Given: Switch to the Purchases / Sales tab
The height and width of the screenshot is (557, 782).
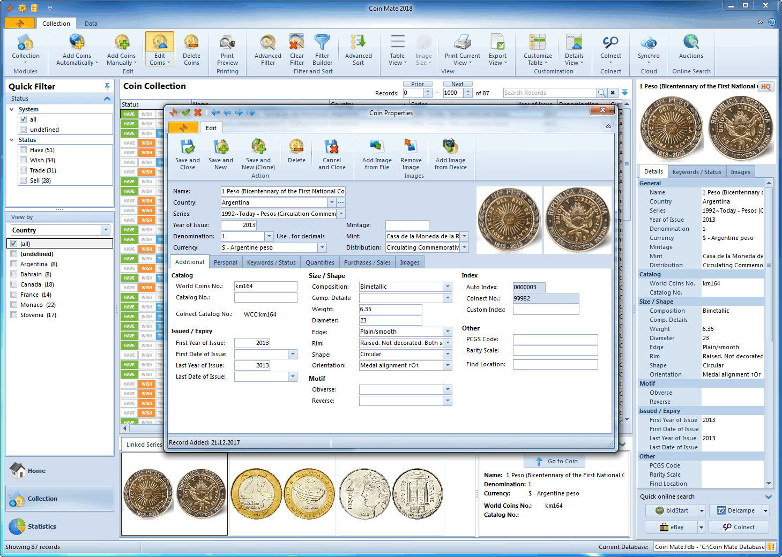Looking at the screenshot, I should pos(367,262).
